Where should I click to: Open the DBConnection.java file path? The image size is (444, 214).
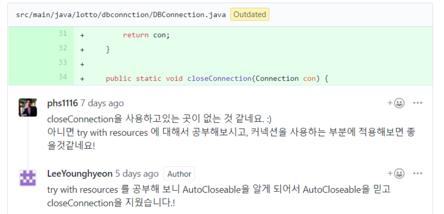[121, 15]
